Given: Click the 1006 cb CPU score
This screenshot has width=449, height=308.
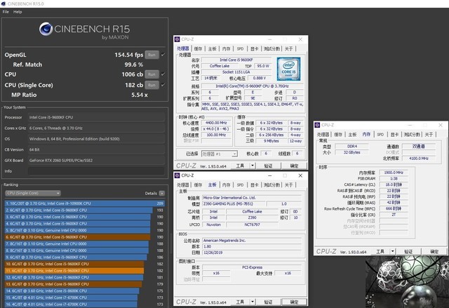Looking at the screenshot, I should 133,74.
